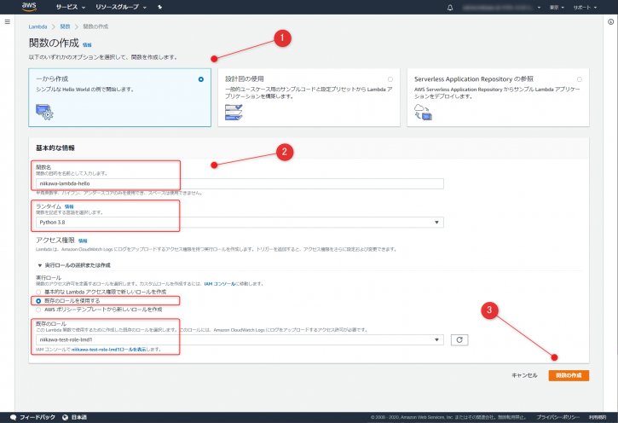The image size is (618, 423).
Task: Open 情報 link next to ランタイム
Action: coord(69,206)
